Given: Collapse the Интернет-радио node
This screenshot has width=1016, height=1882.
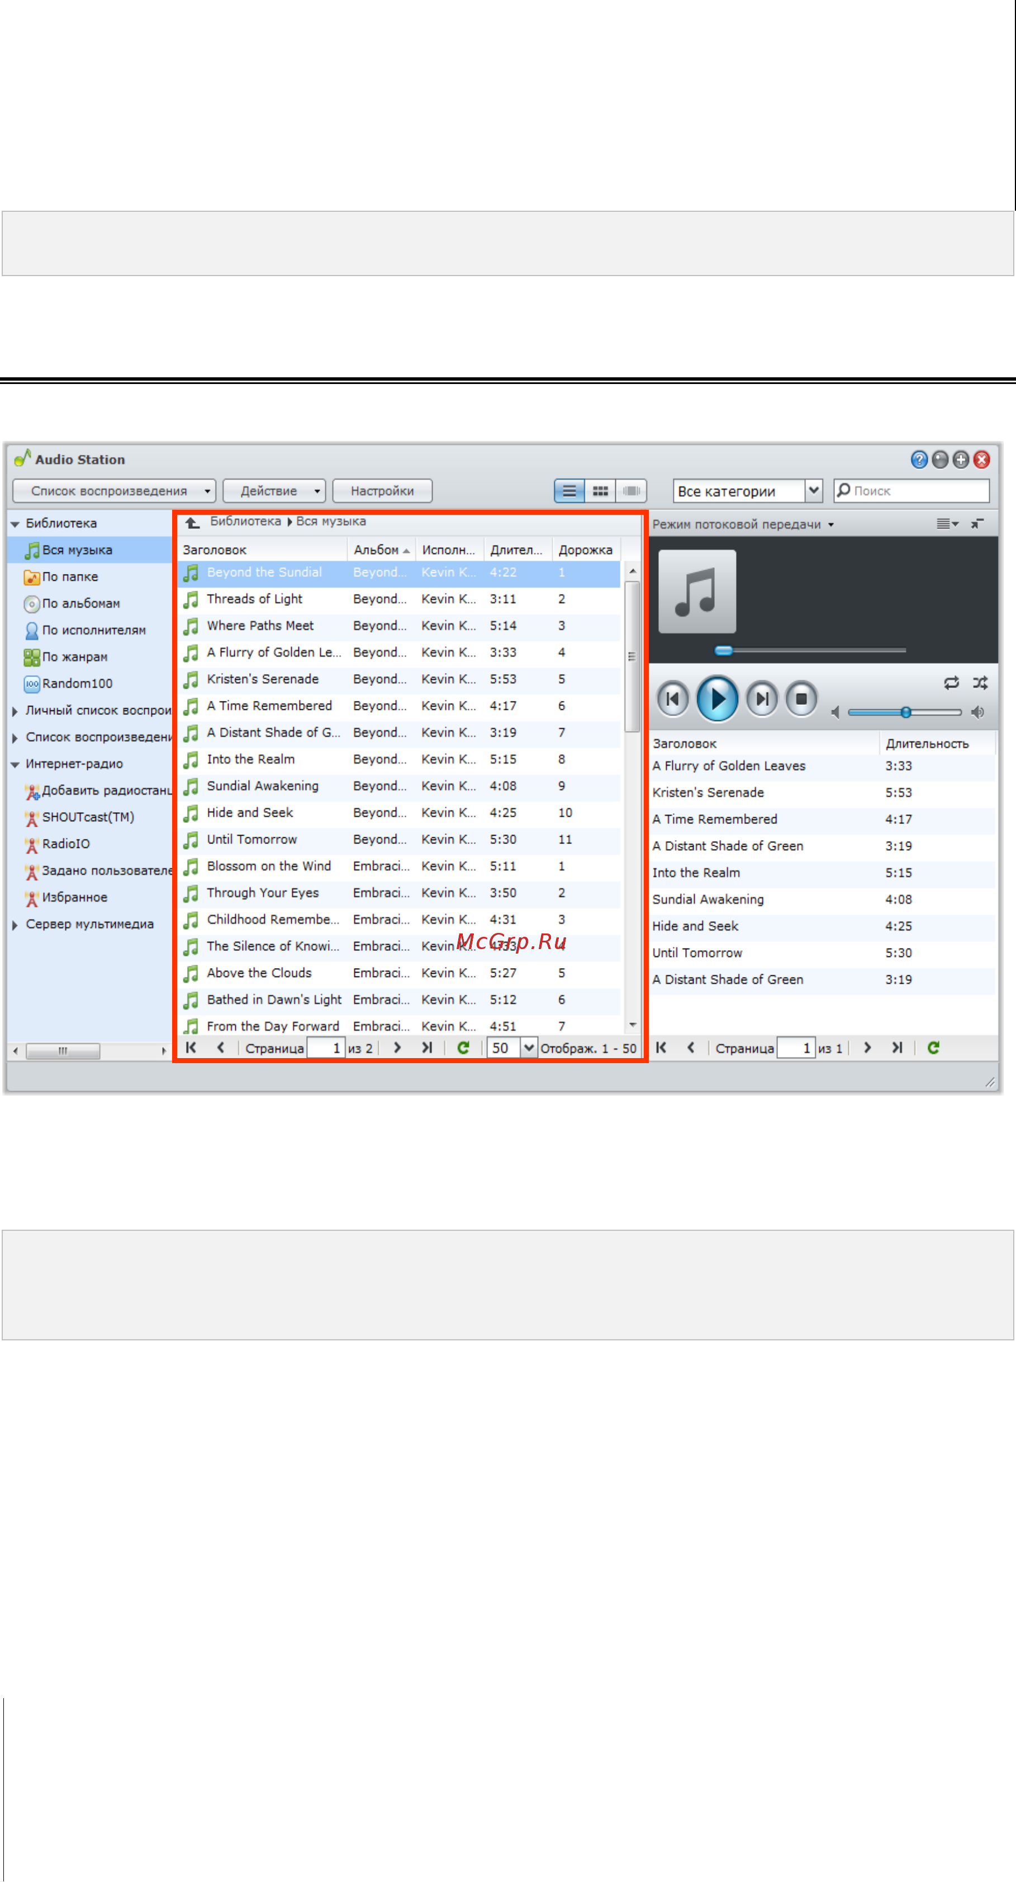Looking at the screenshot, I should pos(15,765).
